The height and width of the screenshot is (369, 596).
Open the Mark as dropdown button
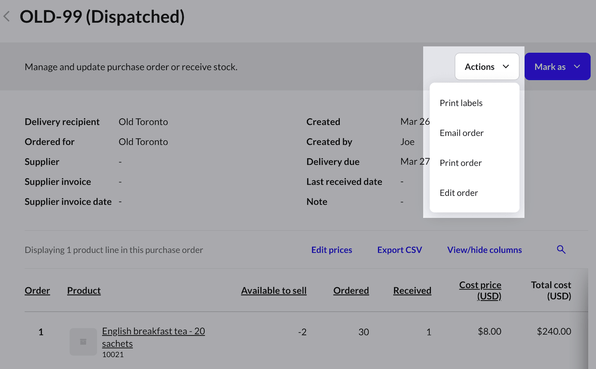557,66
